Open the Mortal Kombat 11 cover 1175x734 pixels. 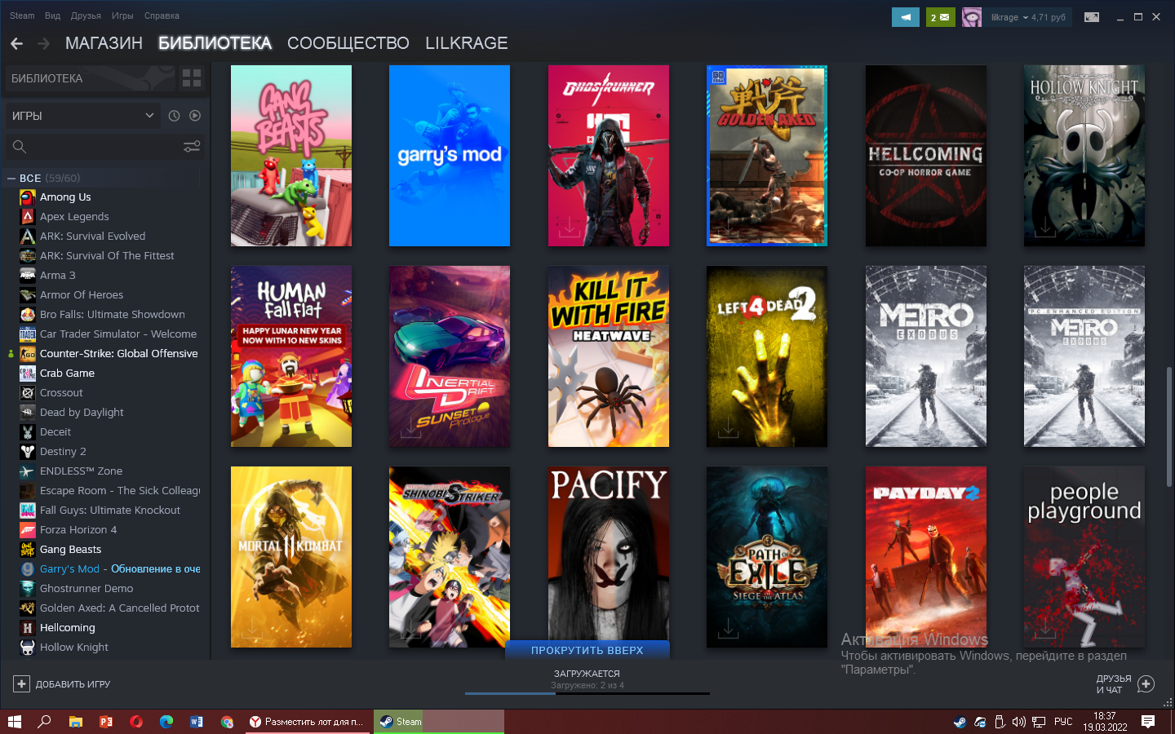[291, 557]
